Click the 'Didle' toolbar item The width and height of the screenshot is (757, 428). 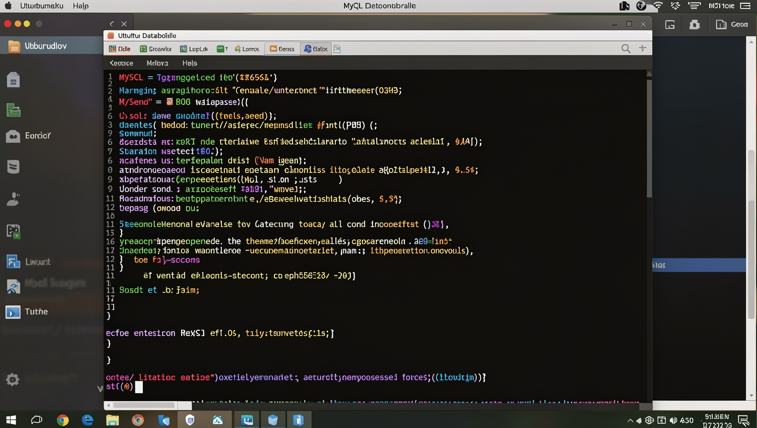click(x=120, y=49)
